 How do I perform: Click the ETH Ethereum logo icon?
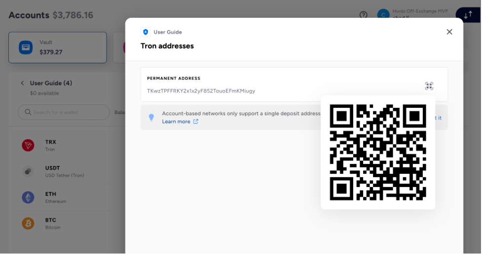28,197
